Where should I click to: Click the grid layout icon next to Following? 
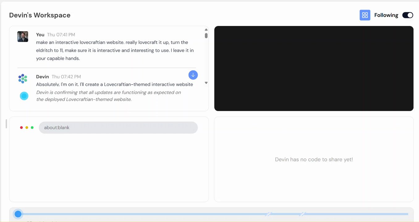point(365,15)
